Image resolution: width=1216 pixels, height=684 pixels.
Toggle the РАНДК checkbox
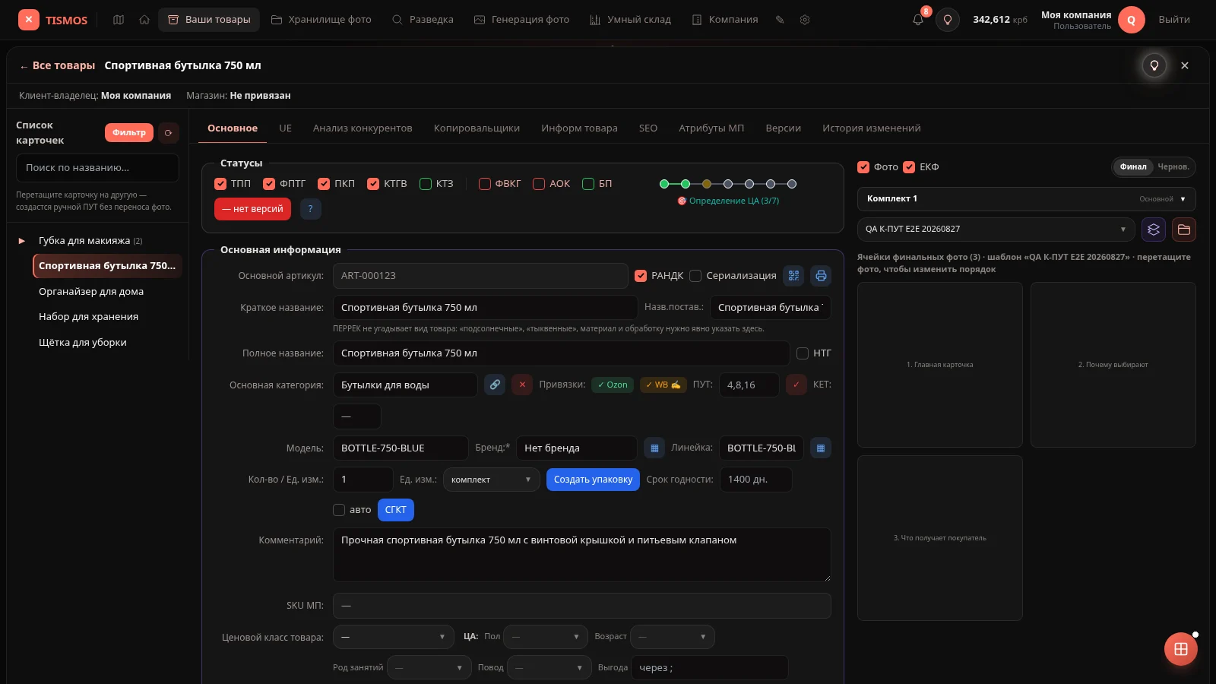click(641, 276)
